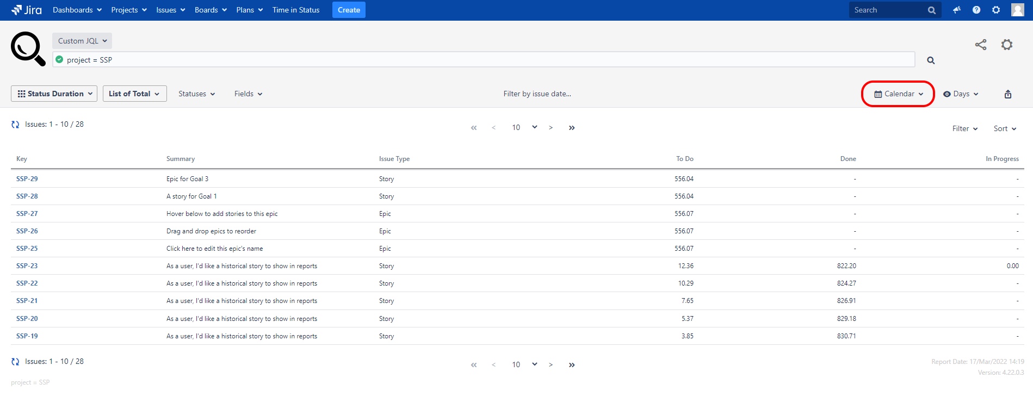The height and width of the screenshot is (396, 1033).
Task: Open the Dashboards menu
Action: [x=77, y=10]
